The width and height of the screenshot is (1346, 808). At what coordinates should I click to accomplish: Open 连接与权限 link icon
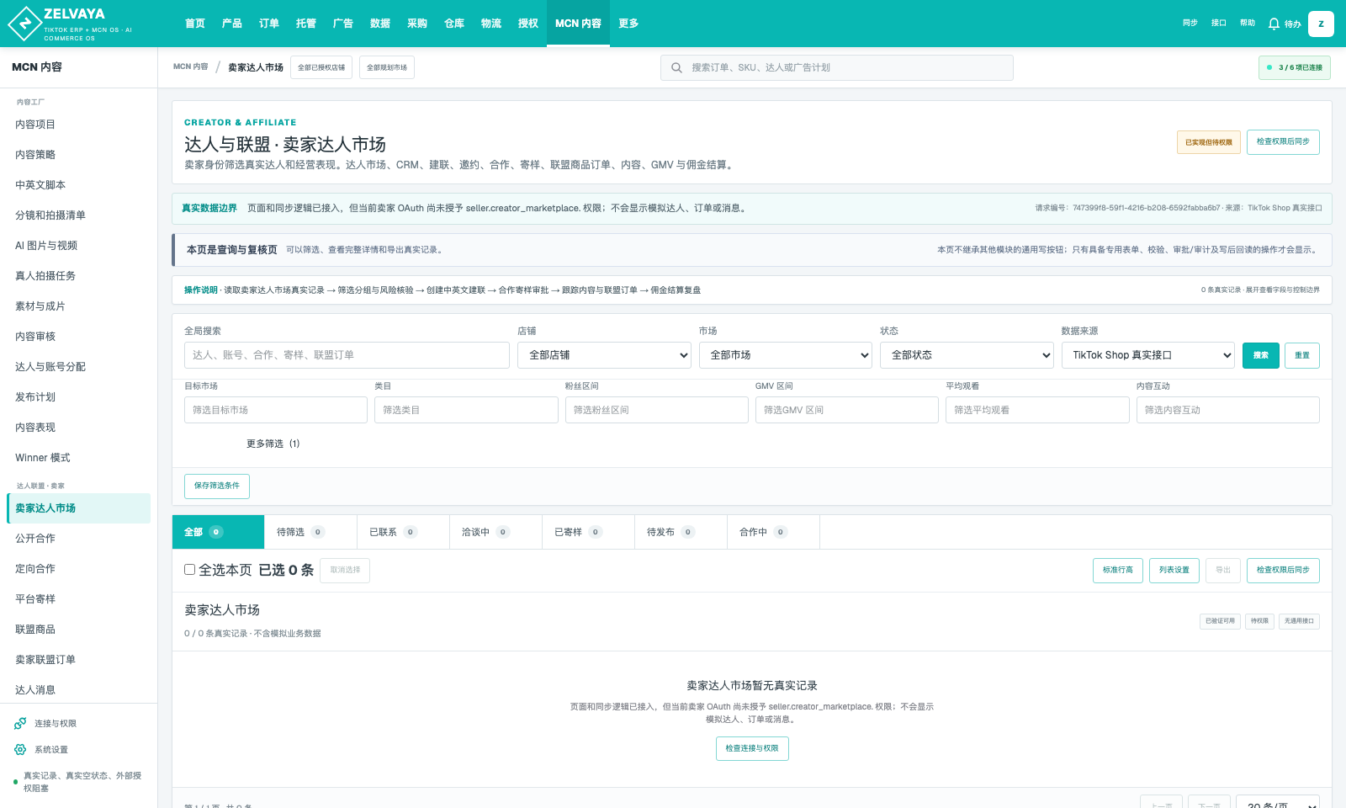click(20, 723)
